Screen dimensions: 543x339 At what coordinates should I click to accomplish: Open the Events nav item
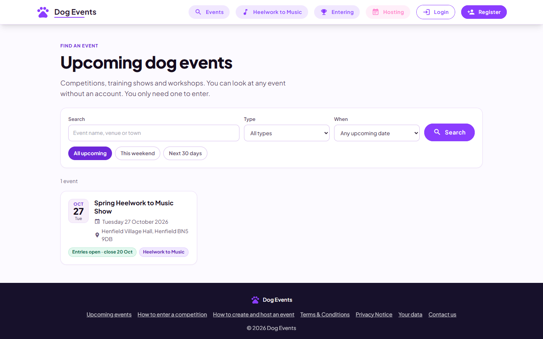pos(209,12)
